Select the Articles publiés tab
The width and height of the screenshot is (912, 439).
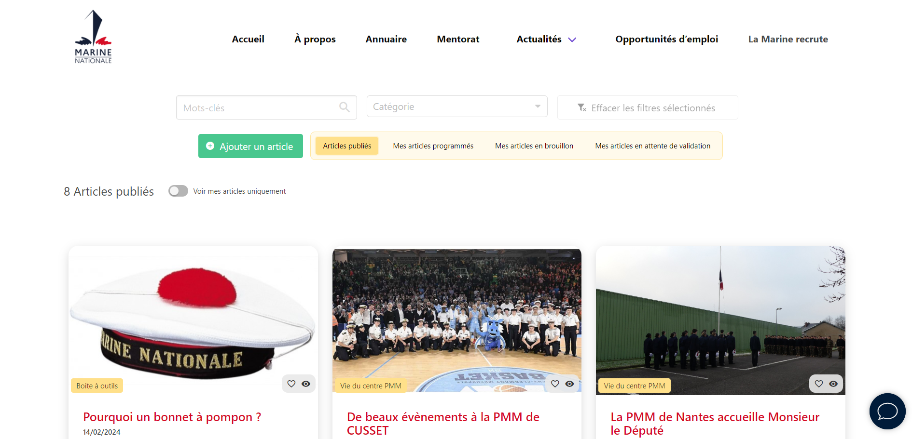click(x=347, y=146)
